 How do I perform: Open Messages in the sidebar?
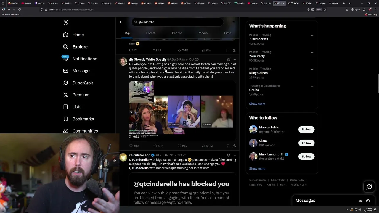(x=77, y=71)
